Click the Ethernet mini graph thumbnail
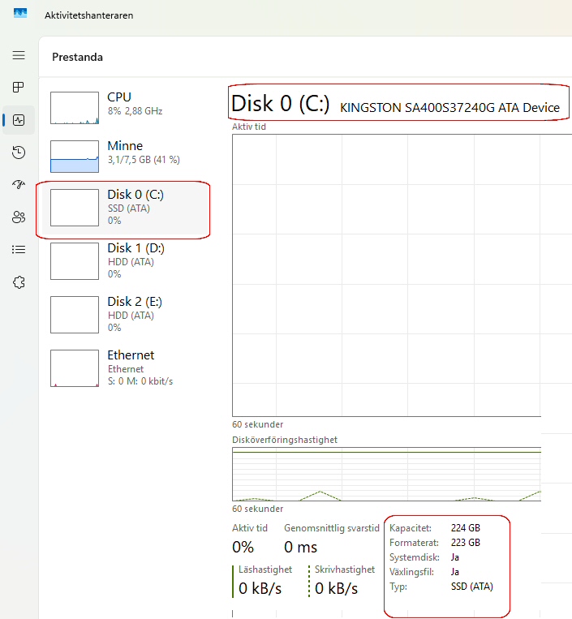The width and height of the screenshot is (572, 619). click(75, 368)
